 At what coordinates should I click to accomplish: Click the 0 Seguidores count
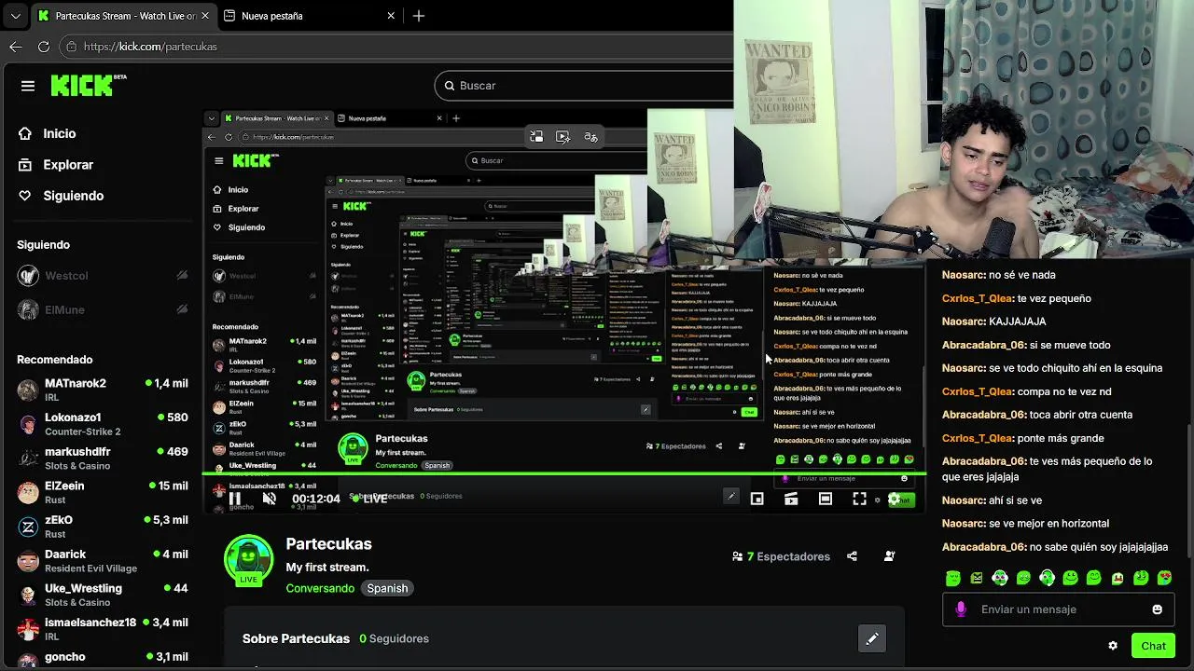tap(394, 638)
